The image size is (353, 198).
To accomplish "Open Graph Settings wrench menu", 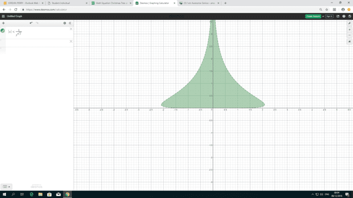I will coord(349,23).
